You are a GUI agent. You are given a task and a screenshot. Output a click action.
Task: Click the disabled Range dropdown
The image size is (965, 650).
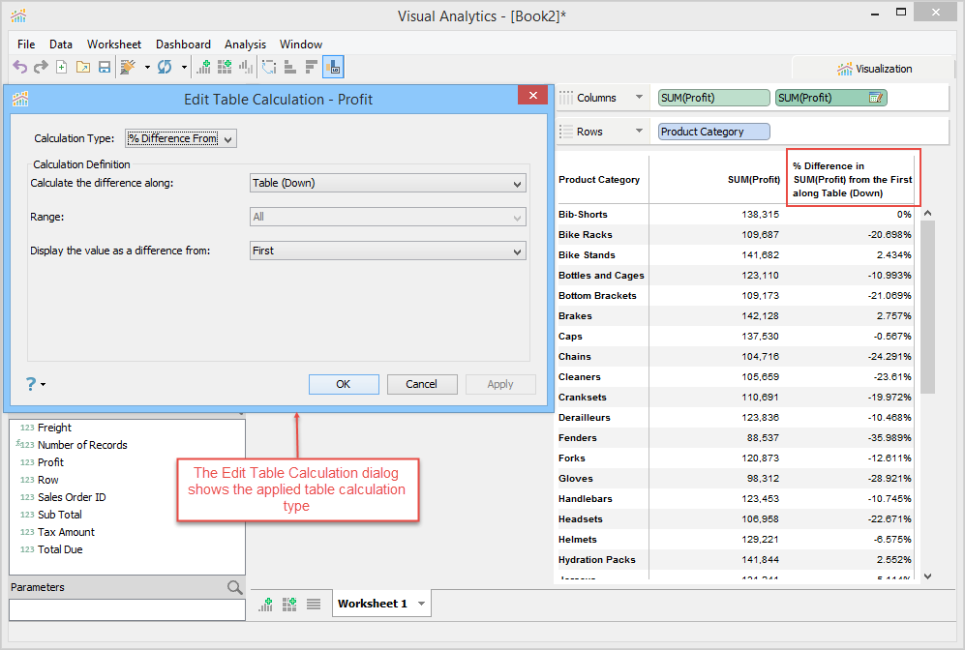click(388, 217)
